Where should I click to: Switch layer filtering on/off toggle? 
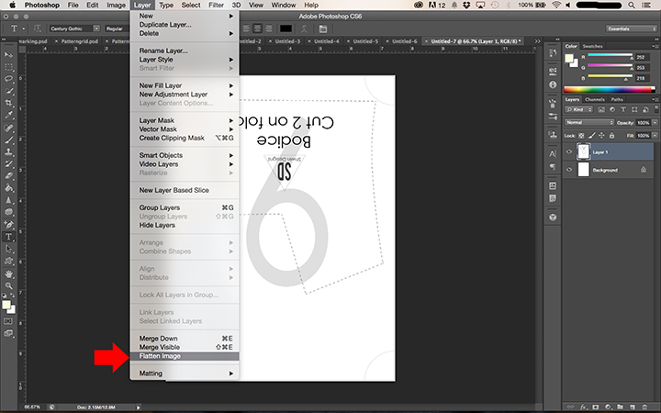click(x=655, y=108)
